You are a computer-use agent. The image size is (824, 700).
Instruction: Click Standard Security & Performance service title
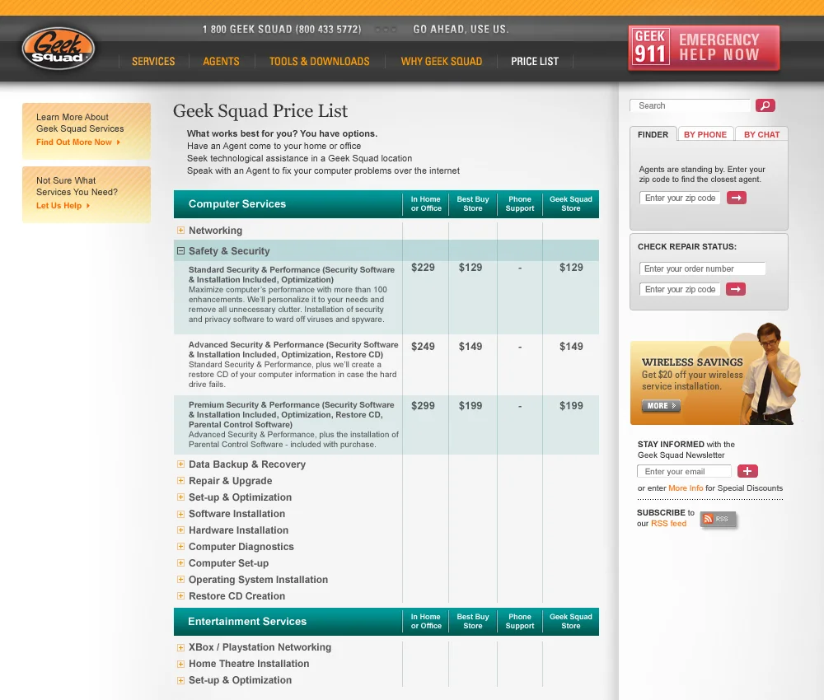point(292,274)
